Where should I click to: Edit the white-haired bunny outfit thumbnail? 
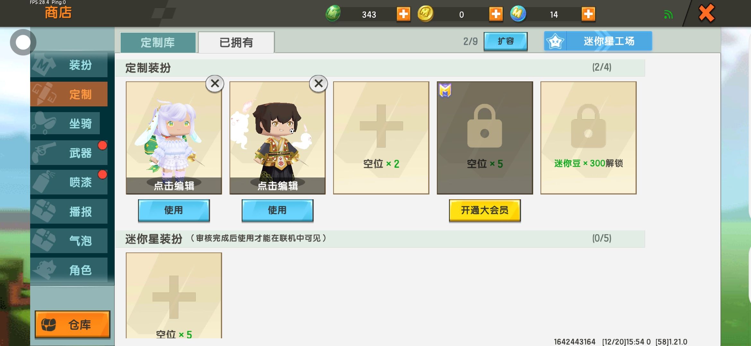(x=174, y=138)
